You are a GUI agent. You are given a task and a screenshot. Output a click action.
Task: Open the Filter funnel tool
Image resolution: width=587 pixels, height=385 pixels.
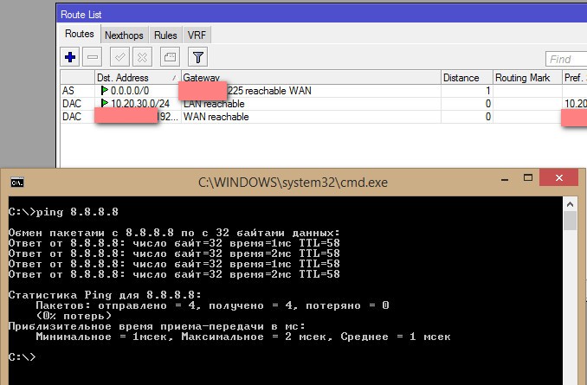197,57
